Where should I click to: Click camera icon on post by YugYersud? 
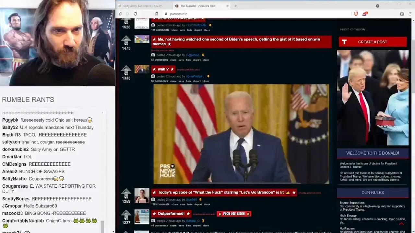[x=153, y=55]
